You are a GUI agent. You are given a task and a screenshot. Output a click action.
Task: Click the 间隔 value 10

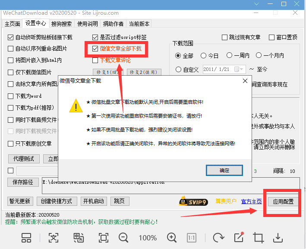coord(292,171)
